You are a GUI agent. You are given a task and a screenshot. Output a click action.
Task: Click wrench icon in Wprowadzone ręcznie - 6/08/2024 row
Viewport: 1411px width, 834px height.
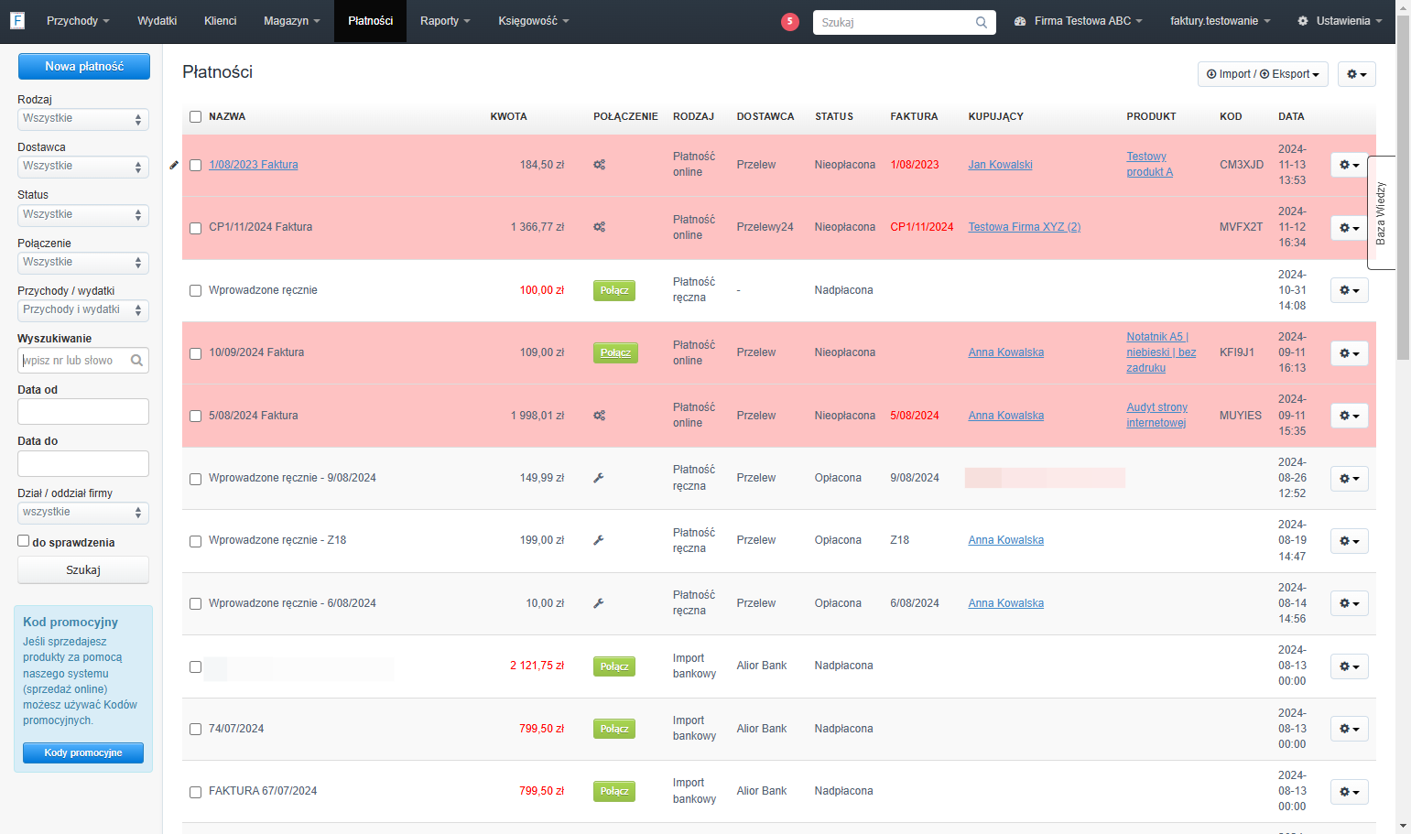point(599,603)
